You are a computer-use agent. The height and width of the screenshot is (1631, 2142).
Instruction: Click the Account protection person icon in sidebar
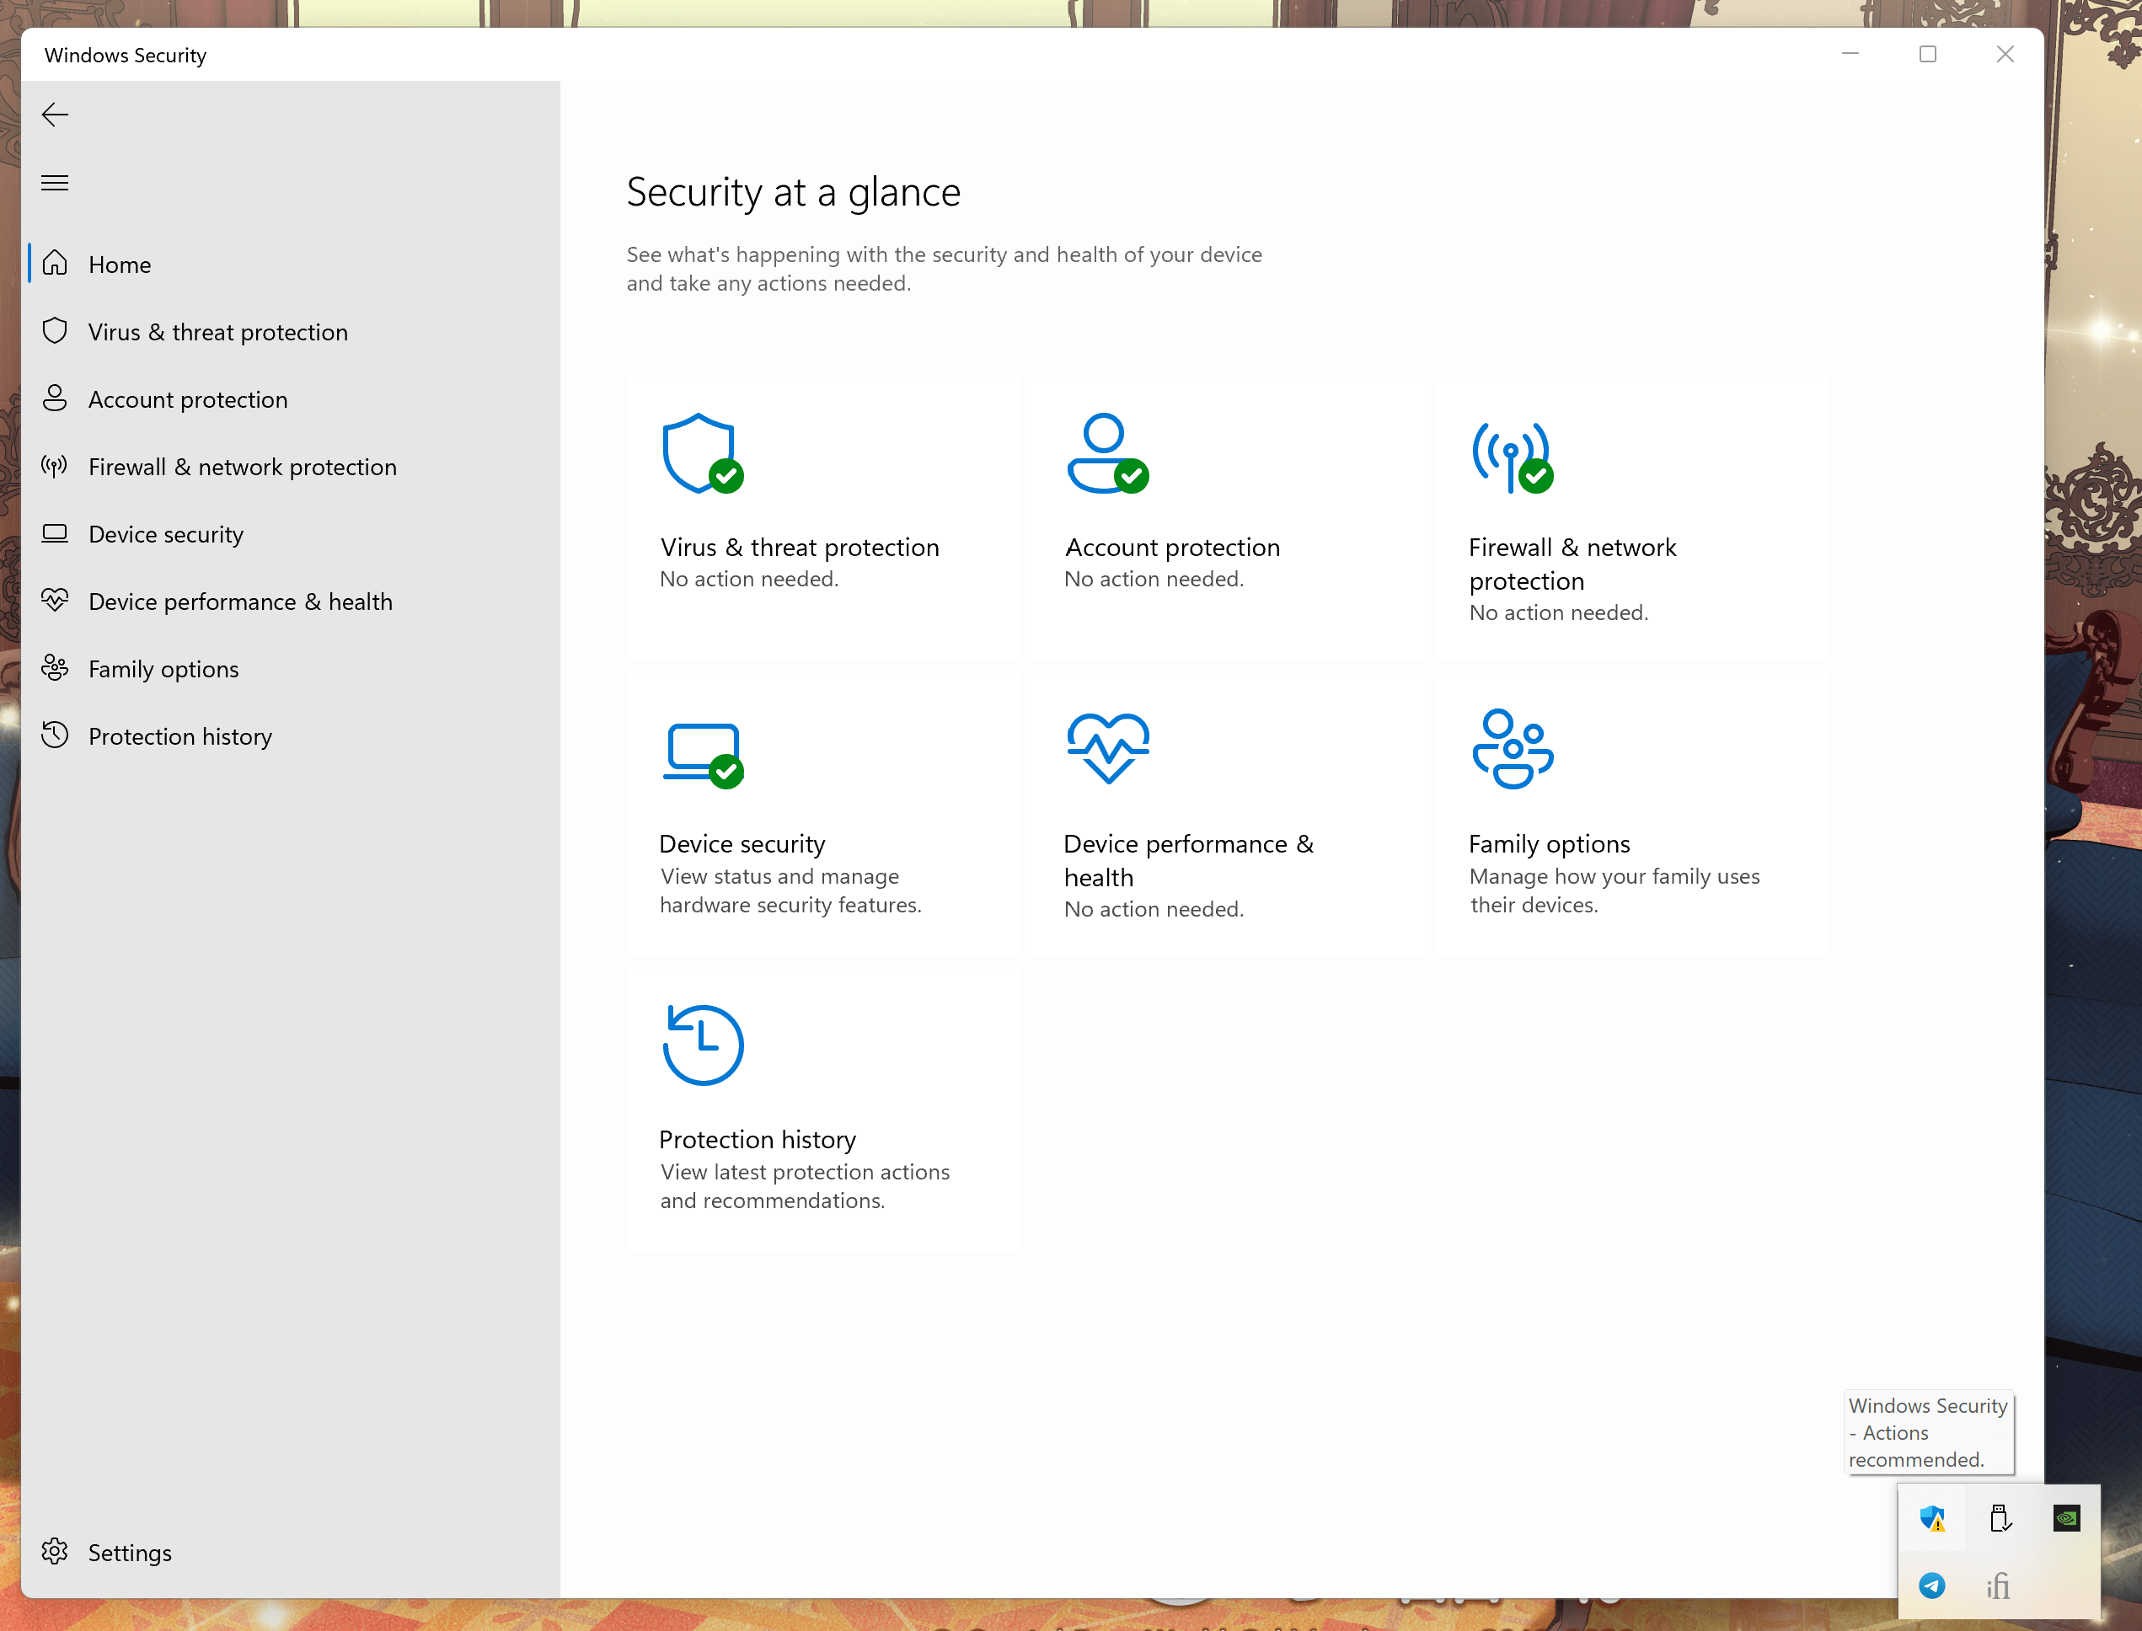point(56,398)
